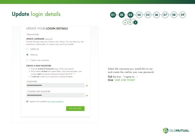This screenshot has height=138, width=195.
Task: Untick the I agree to updated terms checkbox
Action: (x=27, y=101)
